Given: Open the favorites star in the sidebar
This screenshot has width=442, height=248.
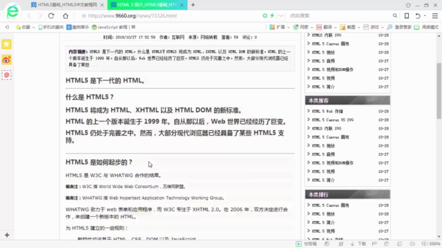Looking at the screenshot, I should pos(6,44).
